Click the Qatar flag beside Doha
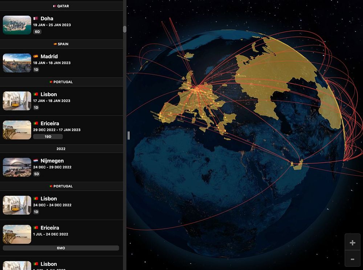 (36, 18)
